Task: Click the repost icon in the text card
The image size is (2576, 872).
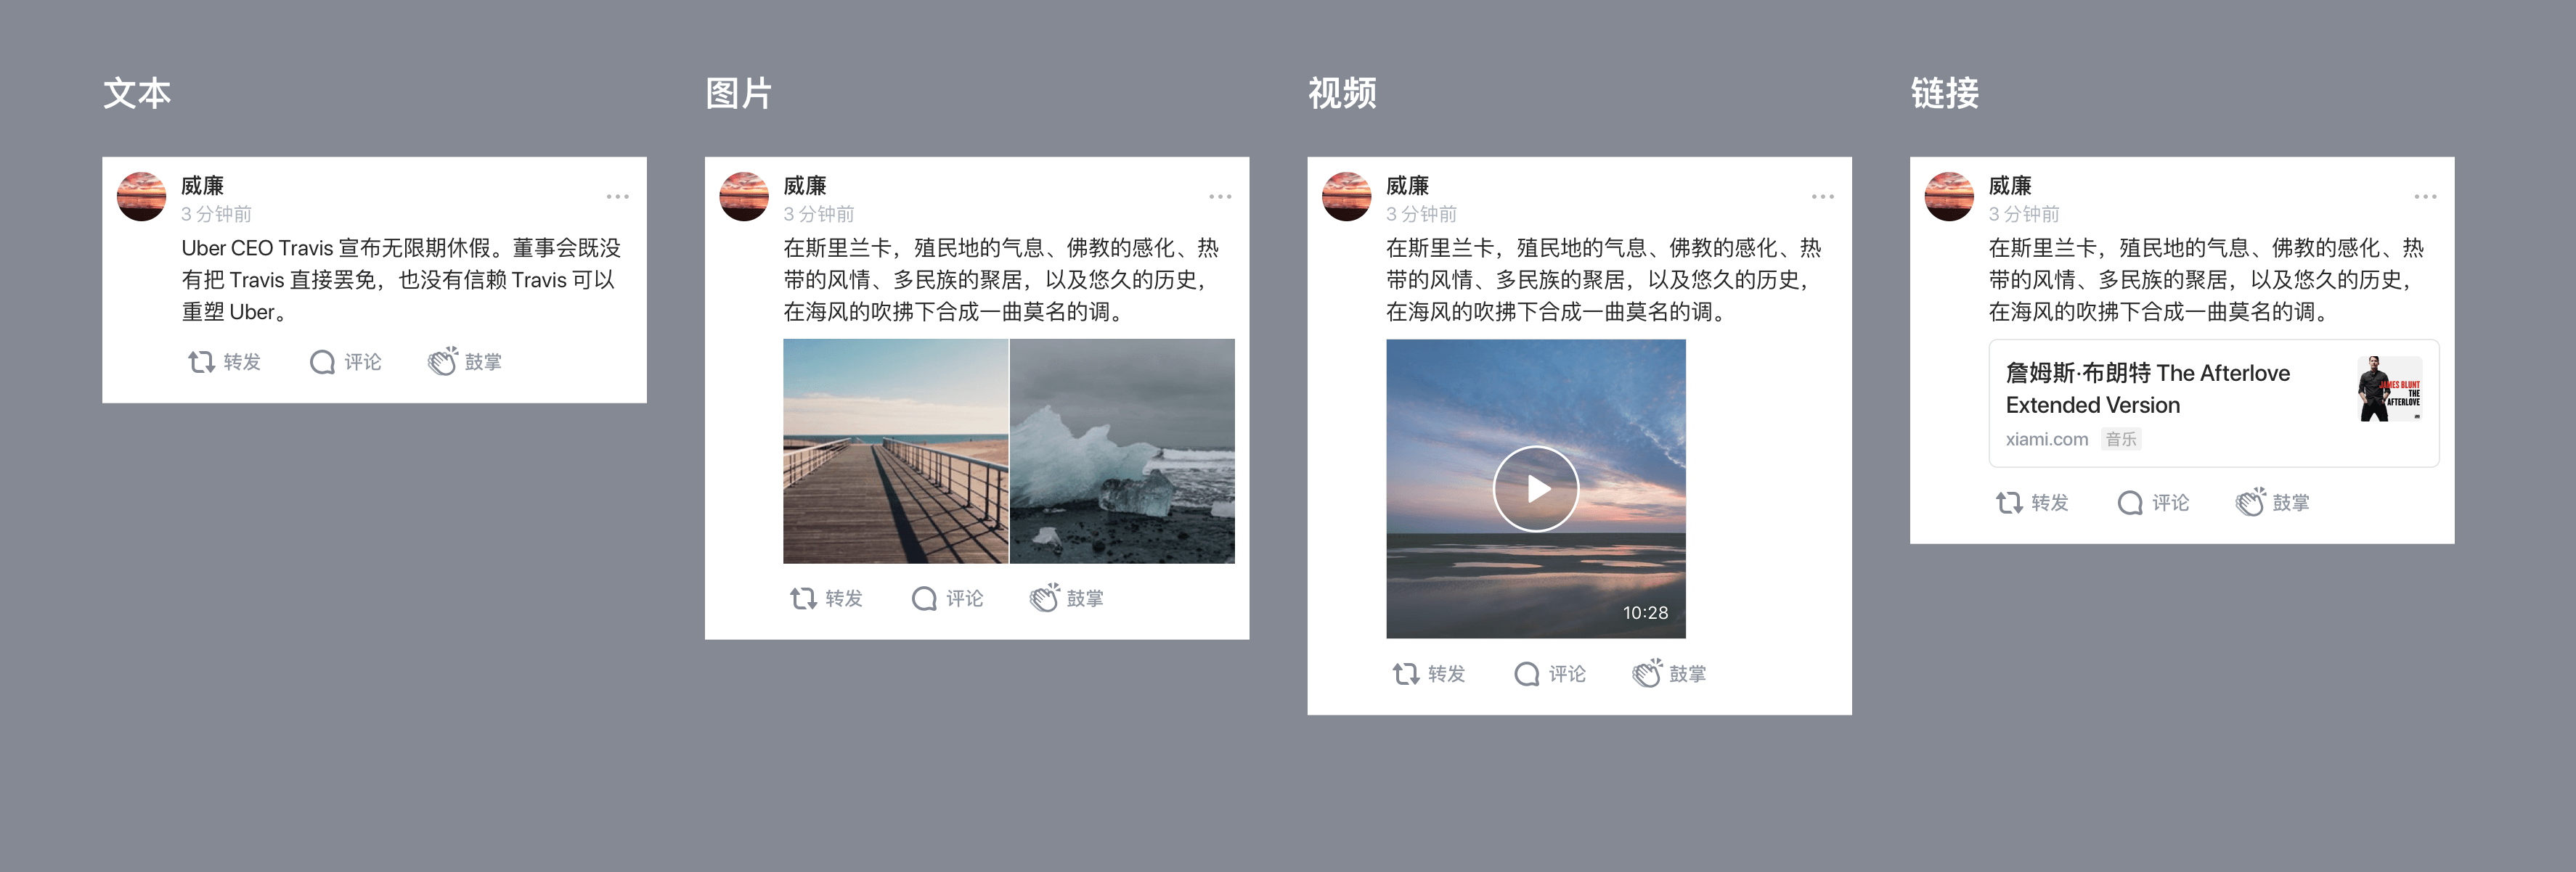Action: pyautogui.click(x=201, y=361)
